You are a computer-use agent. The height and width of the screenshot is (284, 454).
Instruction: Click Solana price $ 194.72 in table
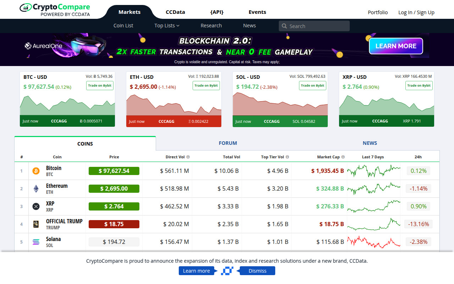pyautogui.click(x=114, y=242)
